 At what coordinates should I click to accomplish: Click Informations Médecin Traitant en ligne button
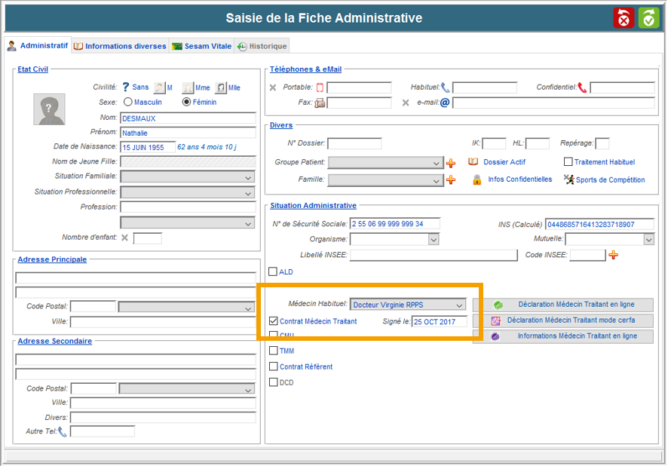[x=563, y=336]
